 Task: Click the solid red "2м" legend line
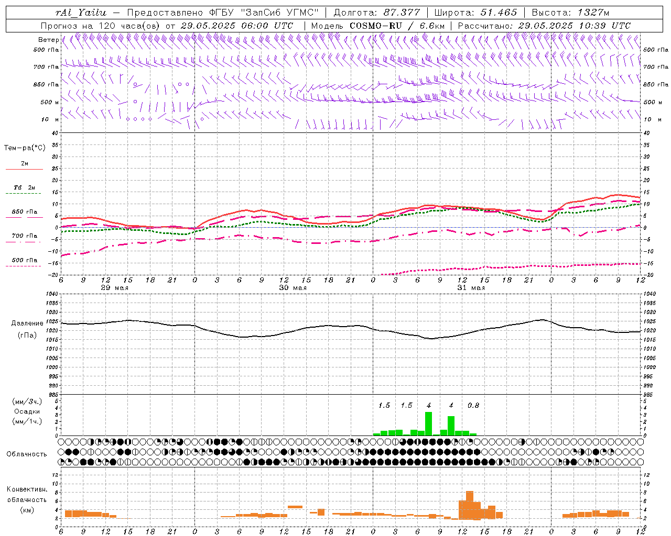[x=24, y=169]
